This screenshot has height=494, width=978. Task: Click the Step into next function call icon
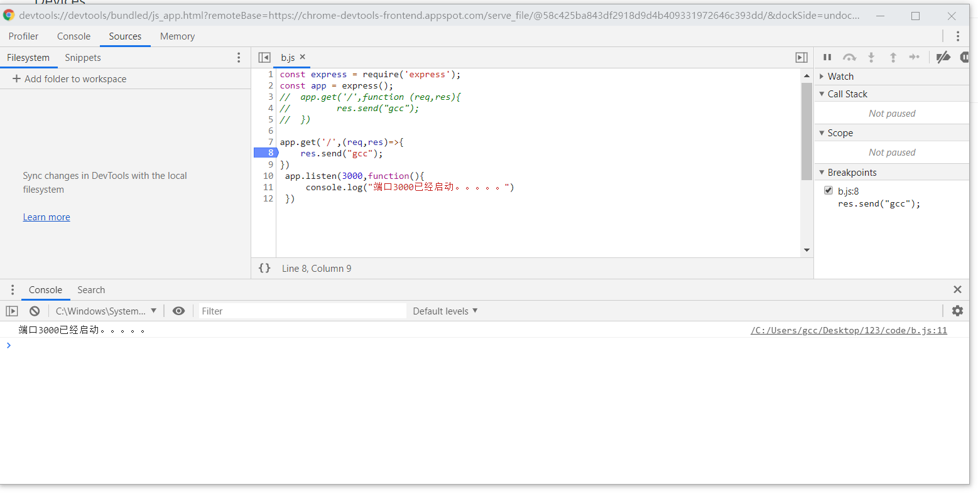click(x=871, y=57)
